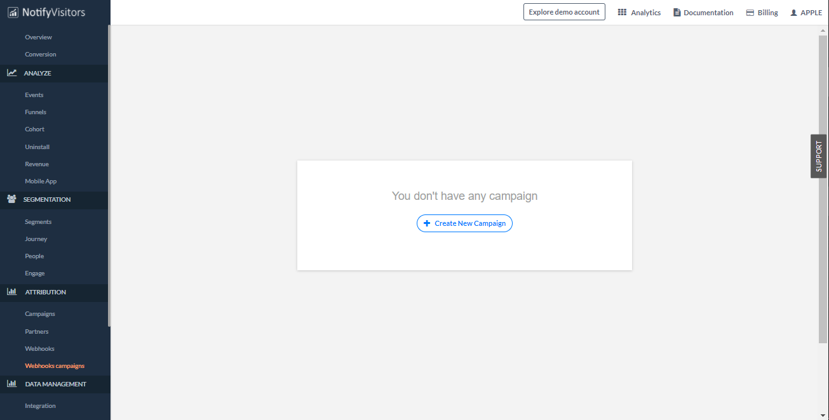Toggle the DATA MANAGEMENT section header
Screen dimensions: 829x420
tap(55, 384)
